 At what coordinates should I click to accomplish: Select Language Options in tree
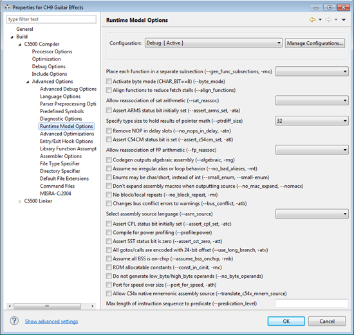click(x=60, y=96)
